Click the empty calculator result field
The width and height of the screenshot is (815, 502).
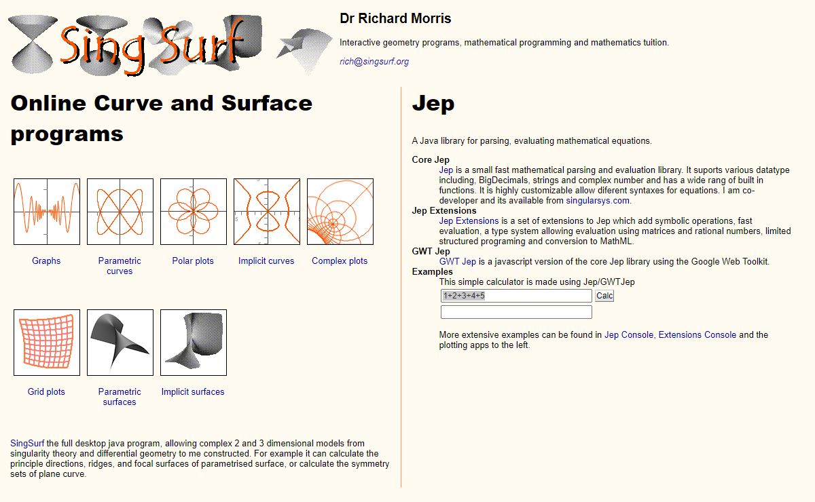(x=516, y=312)
